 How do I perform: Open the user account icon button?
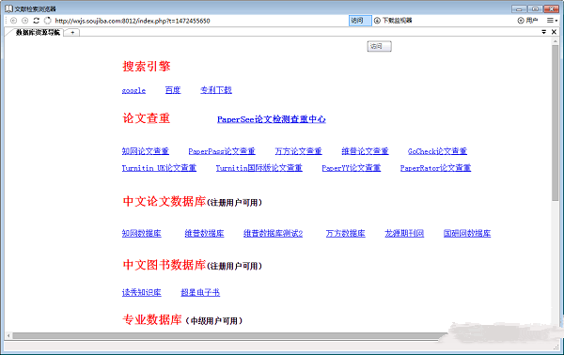click(x=527, y=21)
